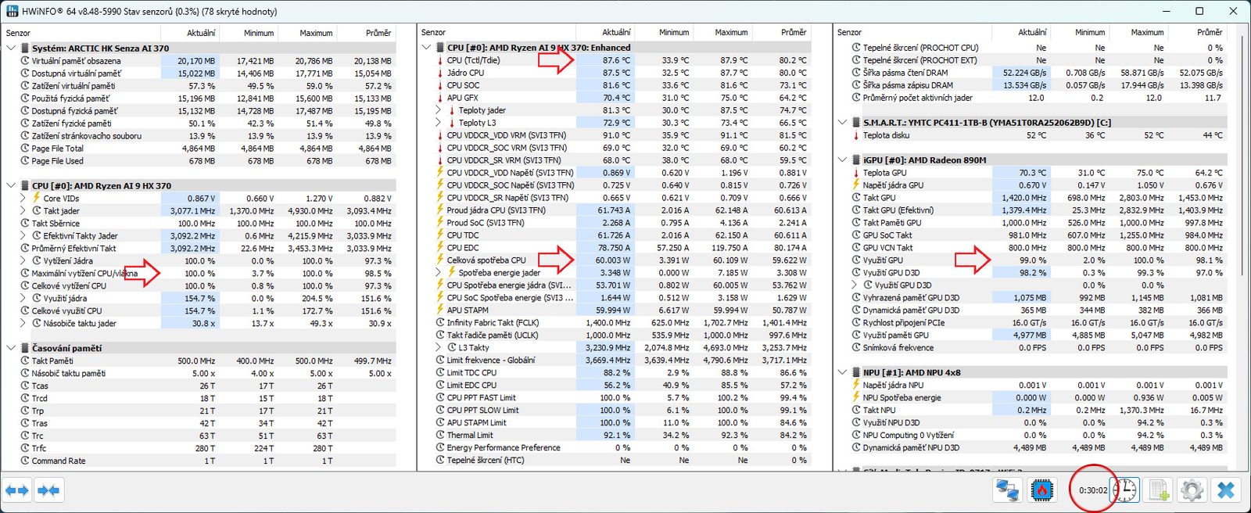This screenshot has width=1251, height=513.
Task: Expand the Efektivní Takty Jader row
Action: coord(23,236)
